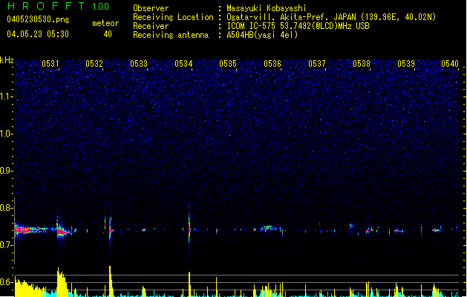Image resolution: width=467 pixels, height=297 pixels.
Task: Select the filename 0405230530.png
Action: click(x=38, y=19)
